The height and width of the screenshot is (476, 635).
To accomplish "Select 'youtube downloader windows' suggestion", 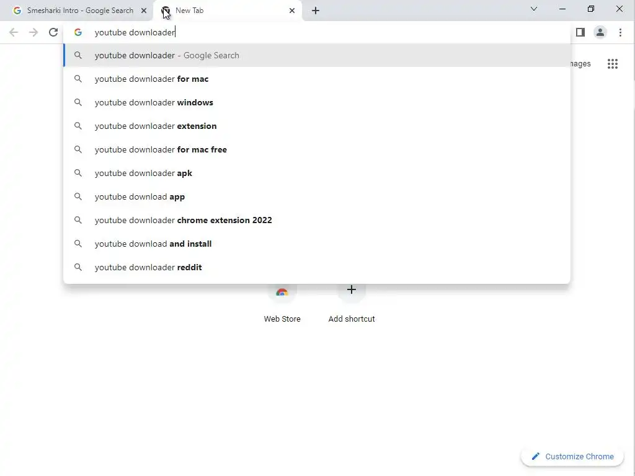I will [317, 102].
